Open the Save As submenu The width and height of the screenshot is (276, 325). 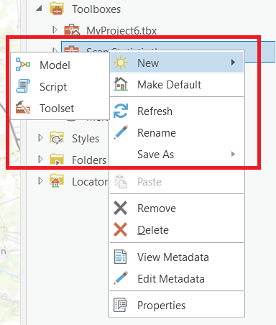177,155
